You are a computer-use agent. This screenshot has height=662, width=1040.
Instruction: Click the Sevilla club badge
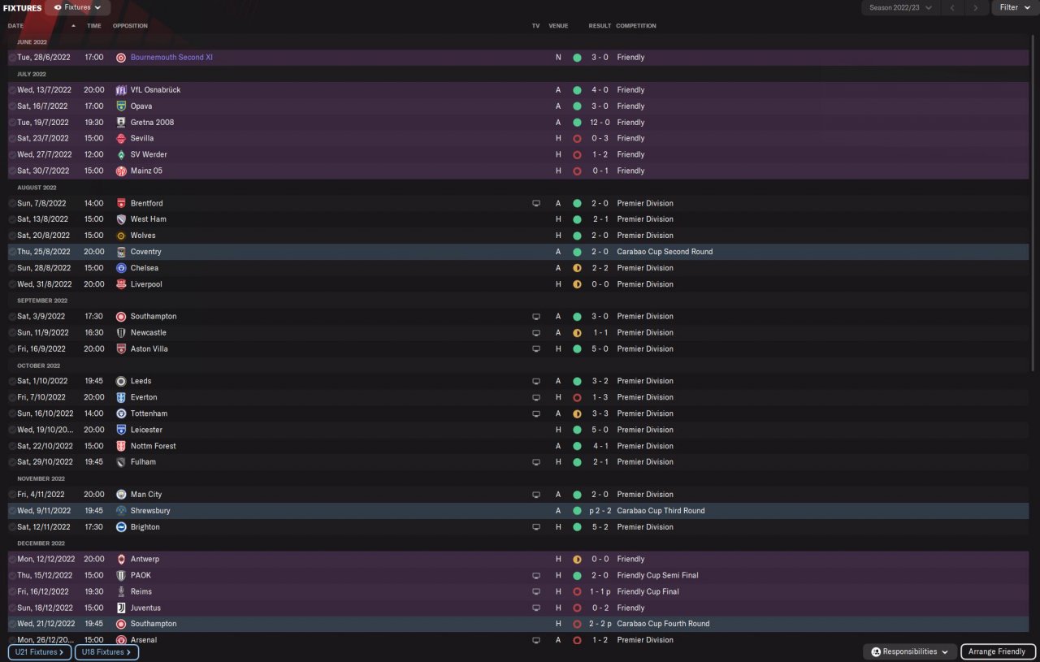coord(121,138)
